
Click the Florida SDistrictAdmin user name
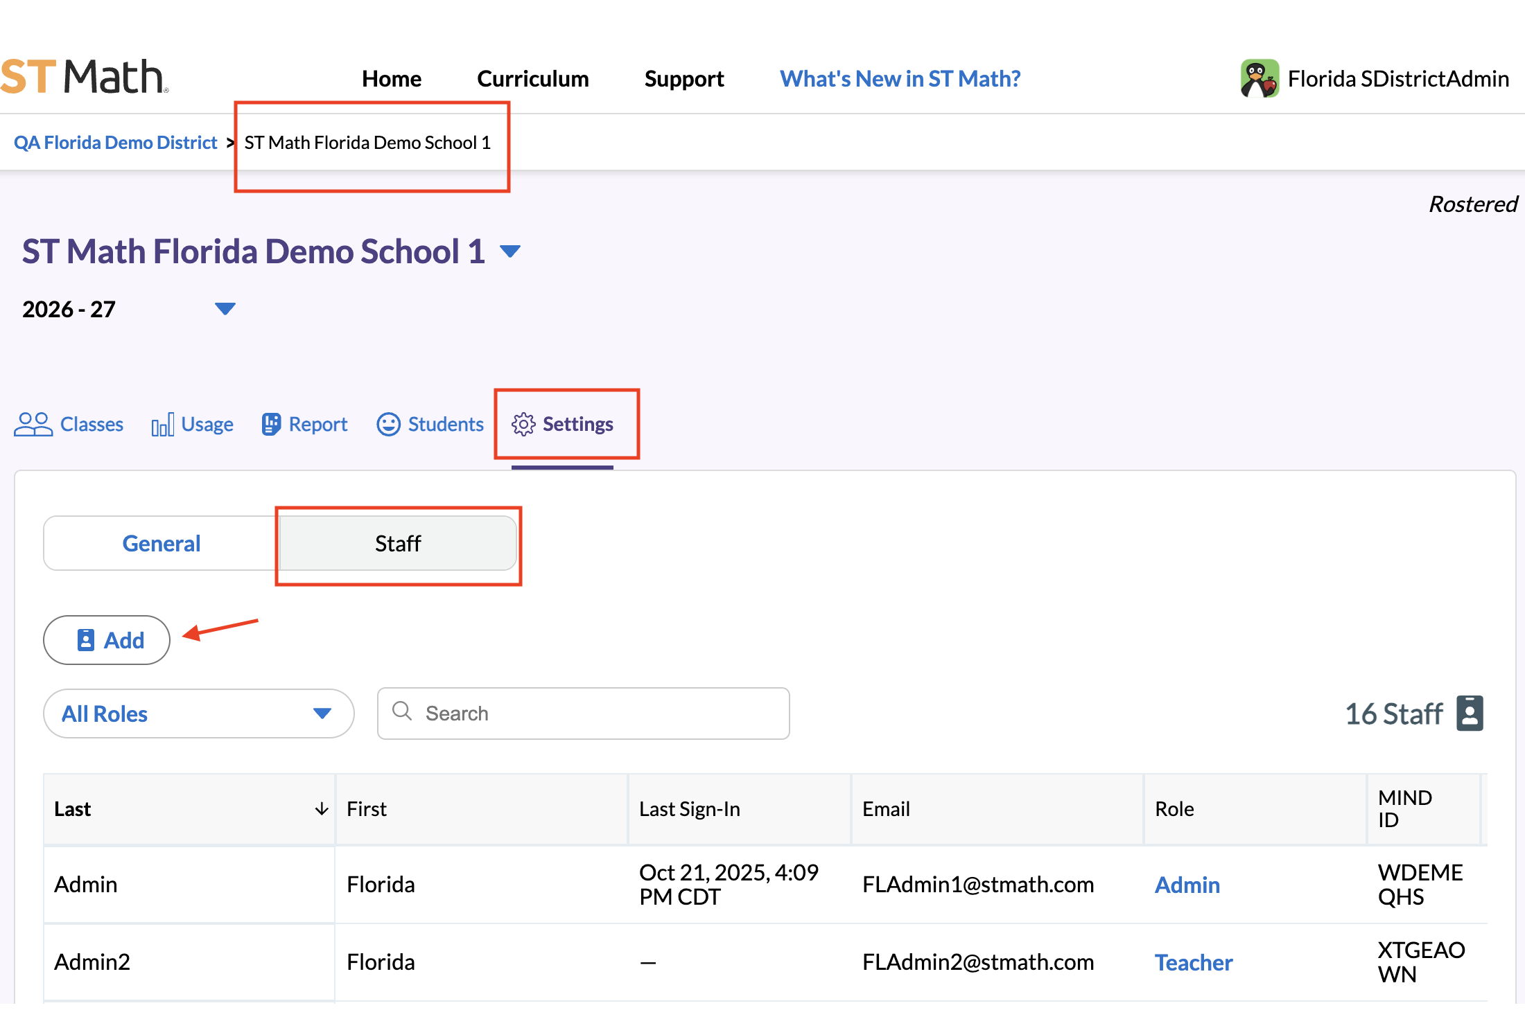click(x=1398, y=79)
